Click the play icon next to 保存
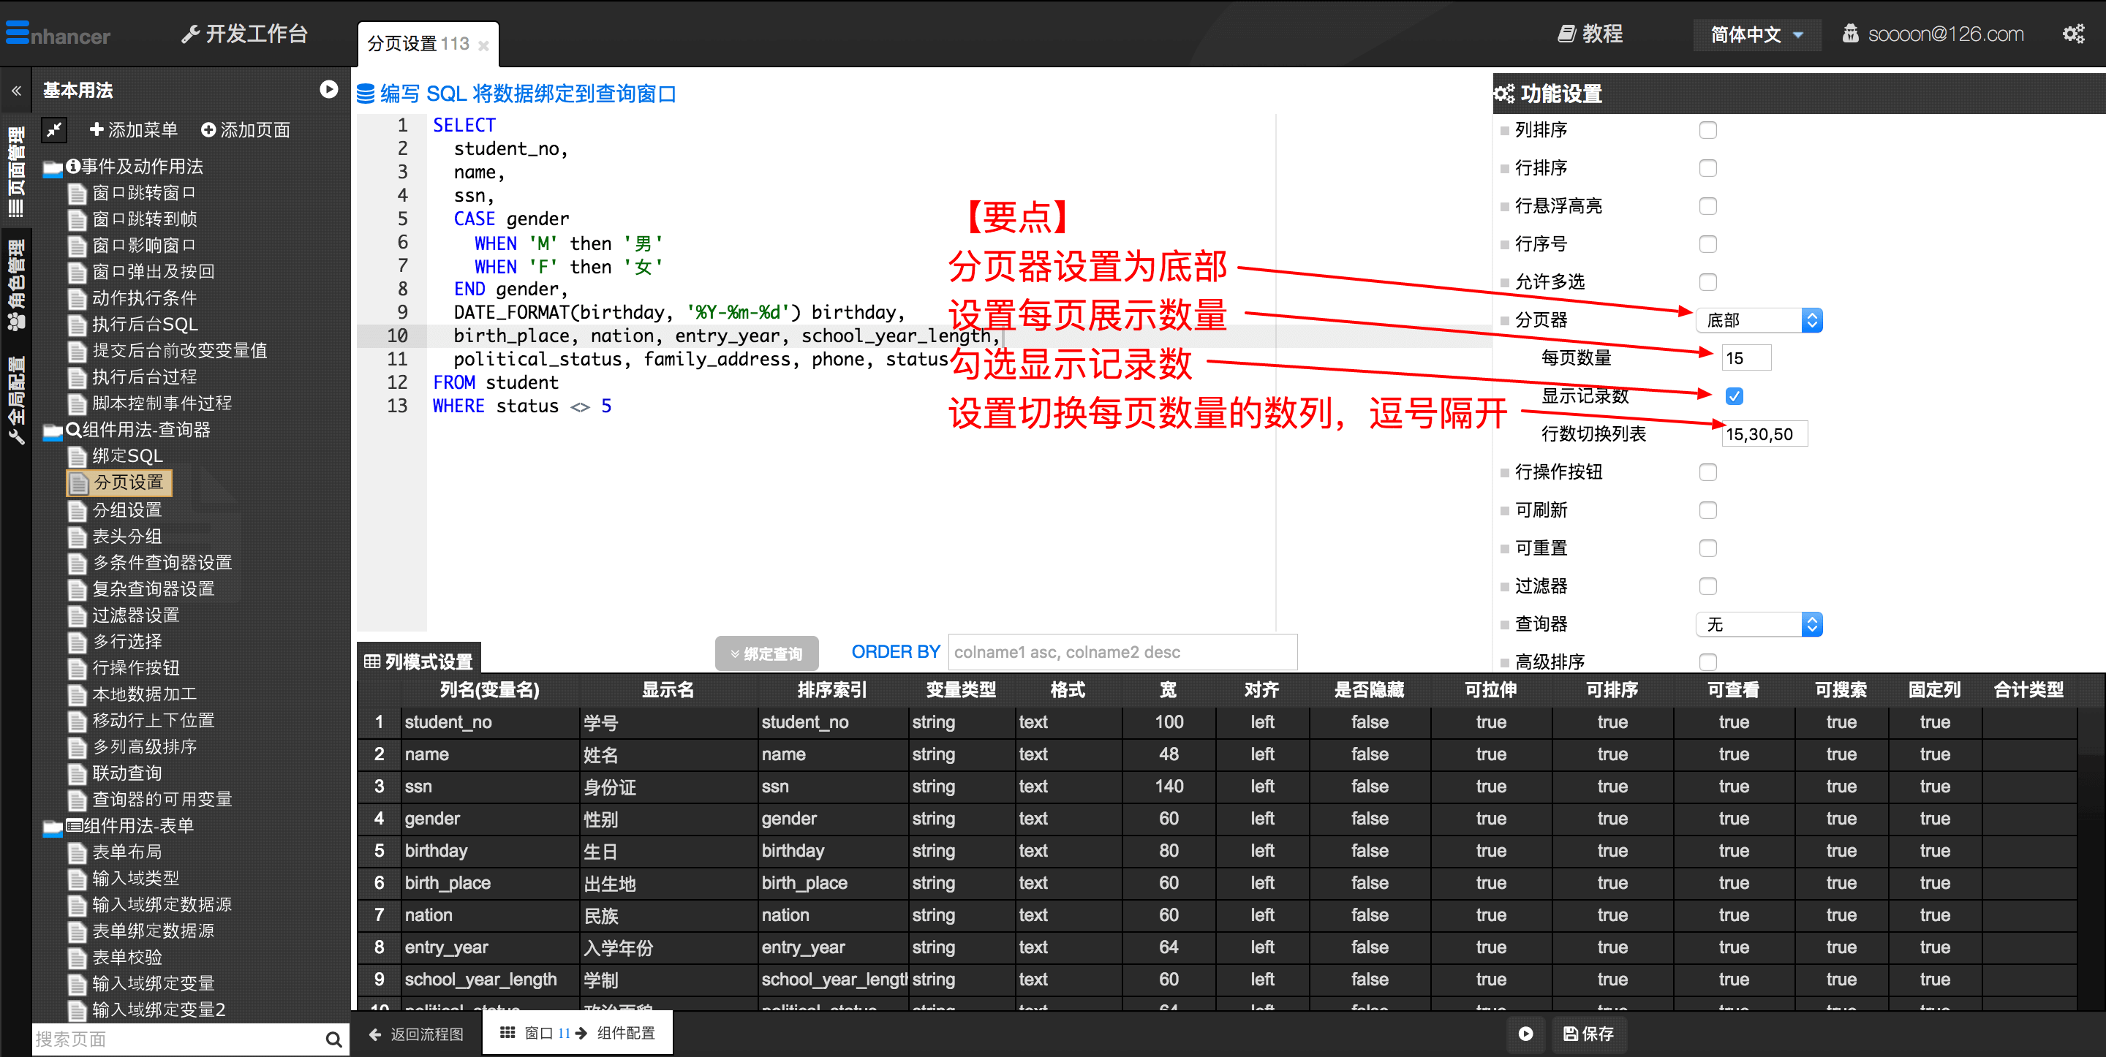The height and width of the screenshot is (1057, 2106). tap(1525, 1034)
